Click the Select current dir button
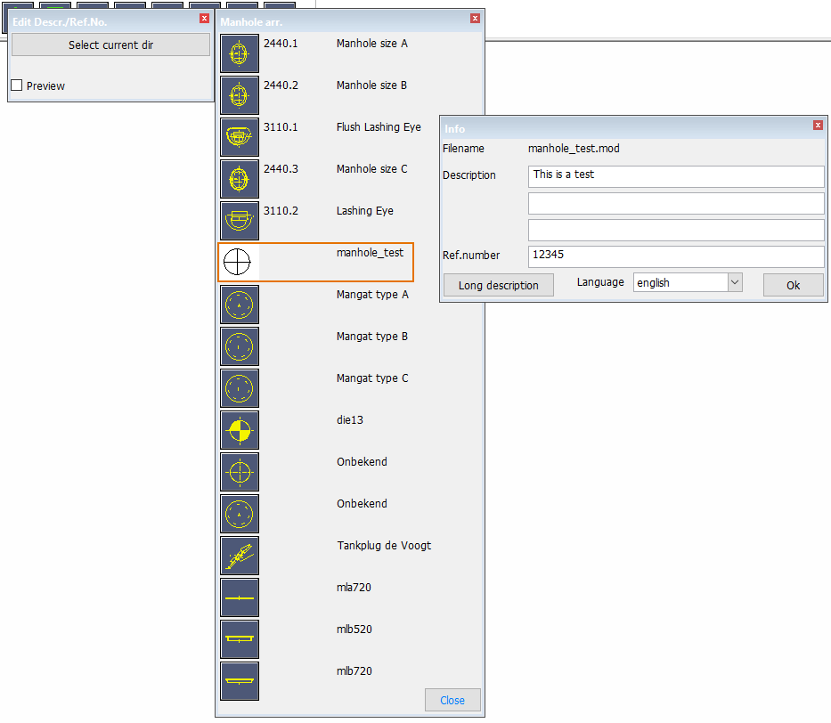831x723 pixels. [x=110, y=45]
